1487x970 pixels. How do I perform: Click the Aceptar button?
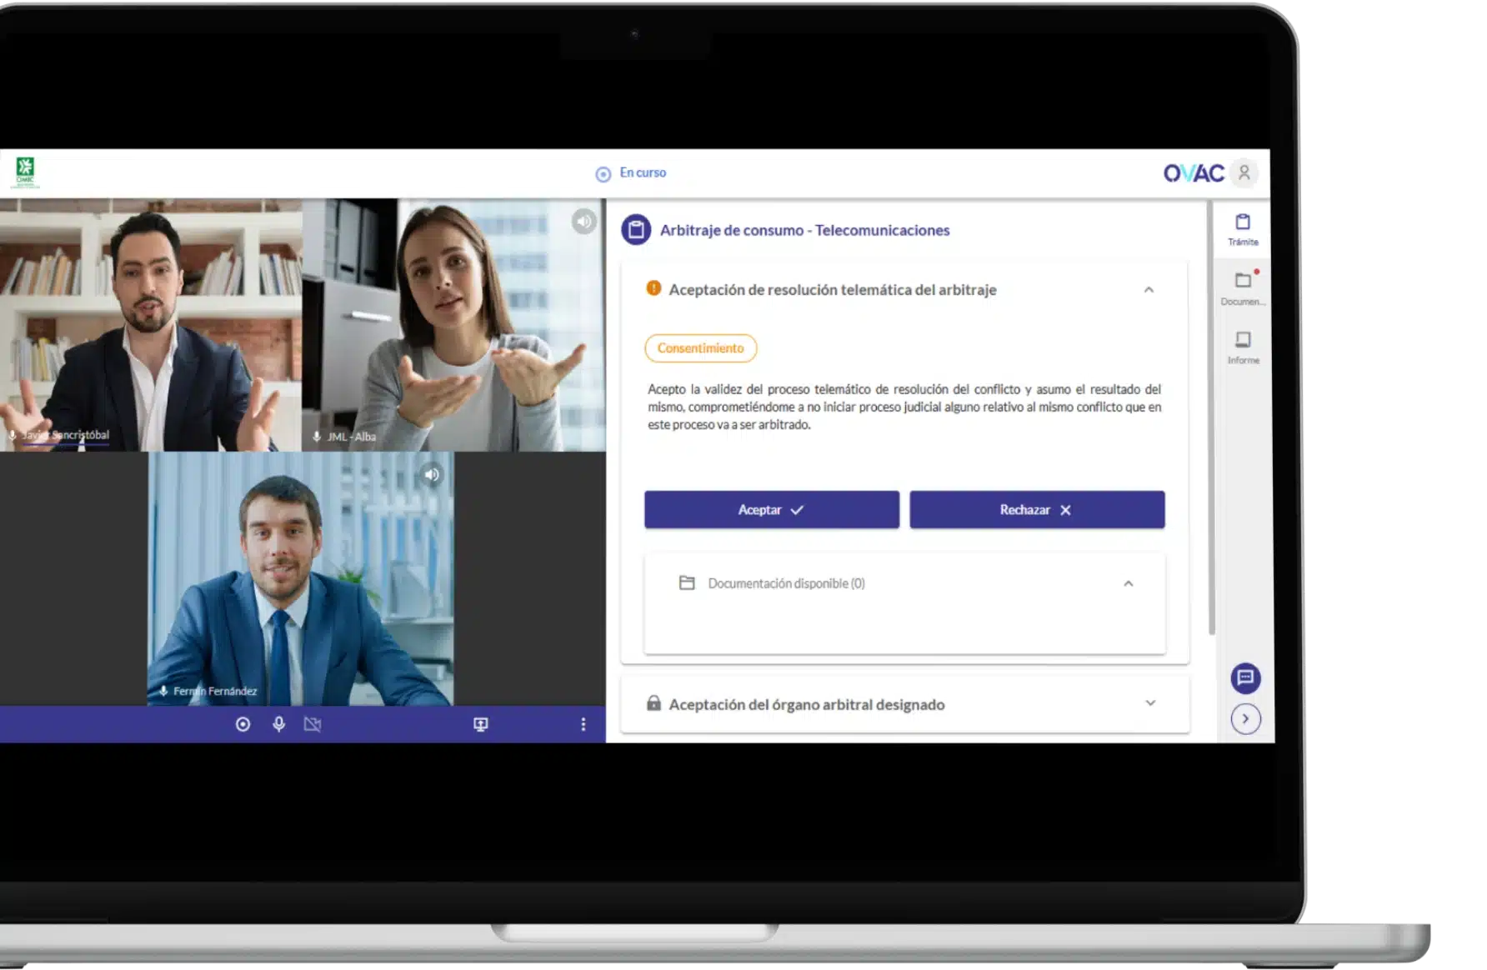pyautogui.click(x=771, y=509)
